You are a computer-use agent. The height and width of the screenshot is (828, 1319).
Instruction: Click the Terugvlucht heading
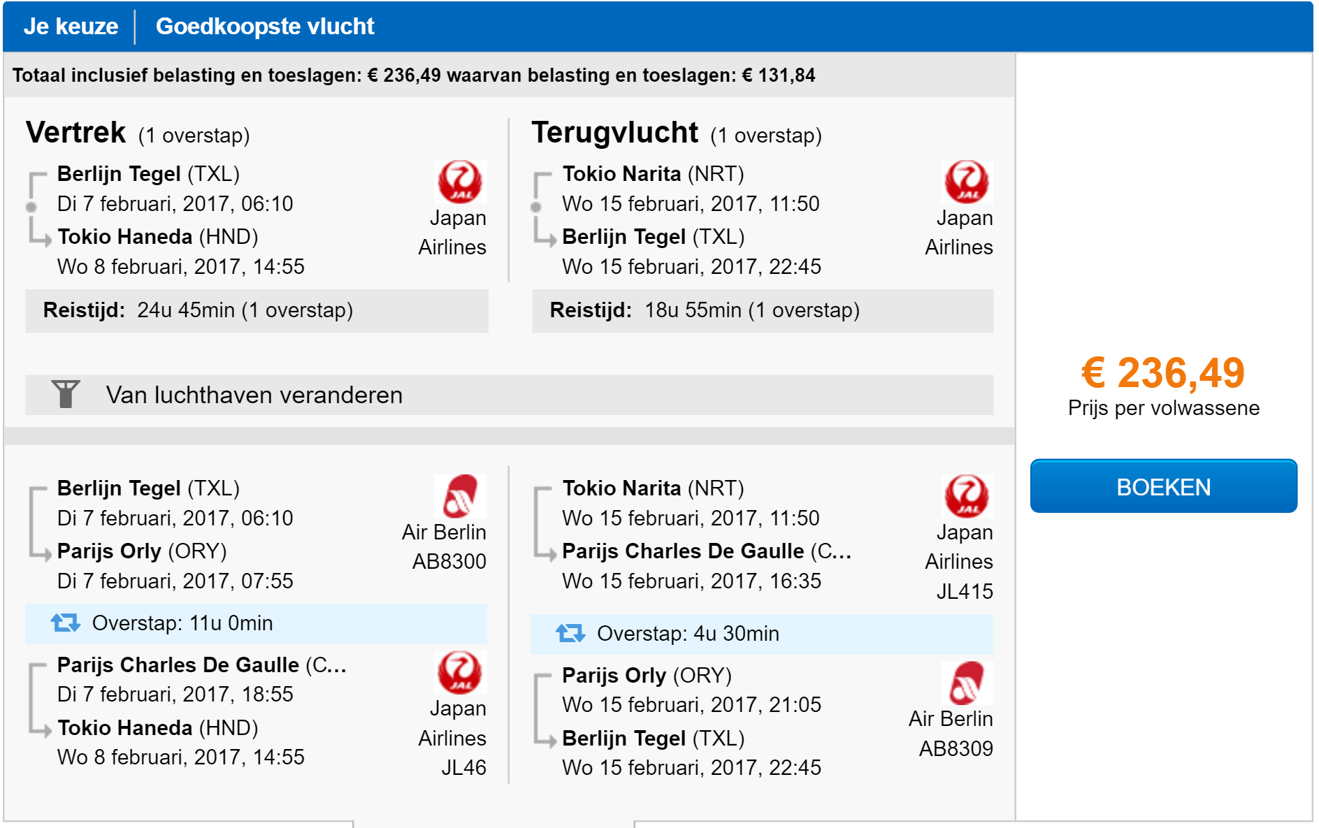pyautogui.click(x=614, y=132)
